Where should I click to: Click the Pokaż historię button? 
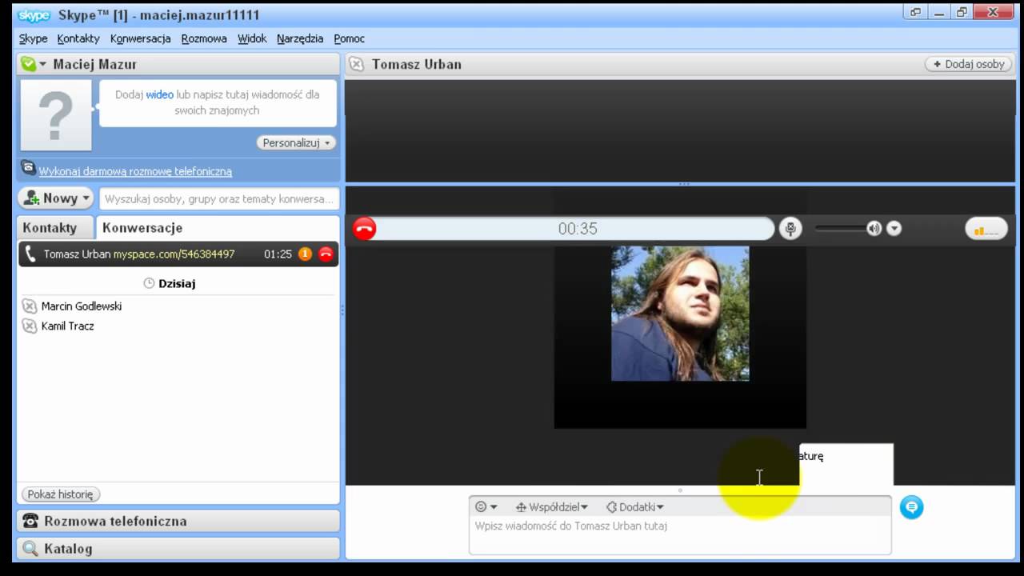point(61,494)
